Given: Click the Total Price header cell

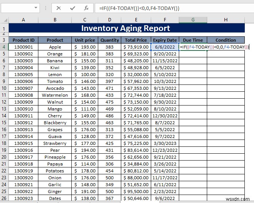Looking at the screenshot, I should [x=136, y=40].
